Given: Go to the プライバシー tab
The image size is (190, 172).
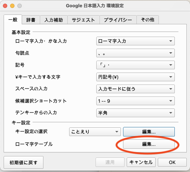Looking at the screenshot, I should 118,20.
